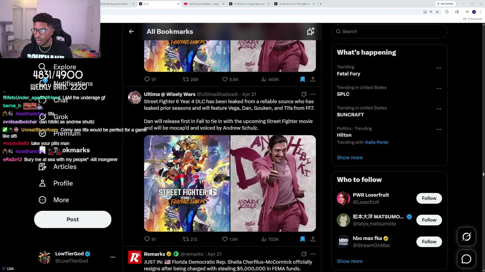
Task: Click the Post compose button
Action: click(73, 219)
